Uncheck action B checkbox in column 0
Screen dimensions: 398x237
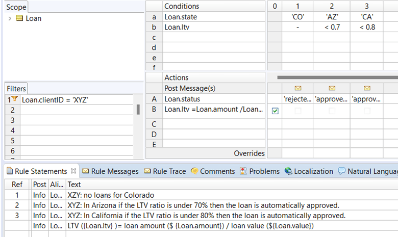[x=275, y=111]
